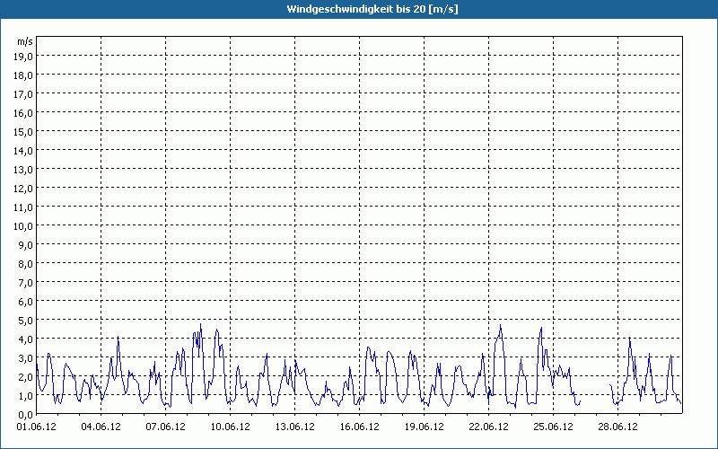Click the 7,0 y-axis label
Image resolution: width=718 pixels, height=449 pixels.
pyautogui.click(x=25, y=283)
